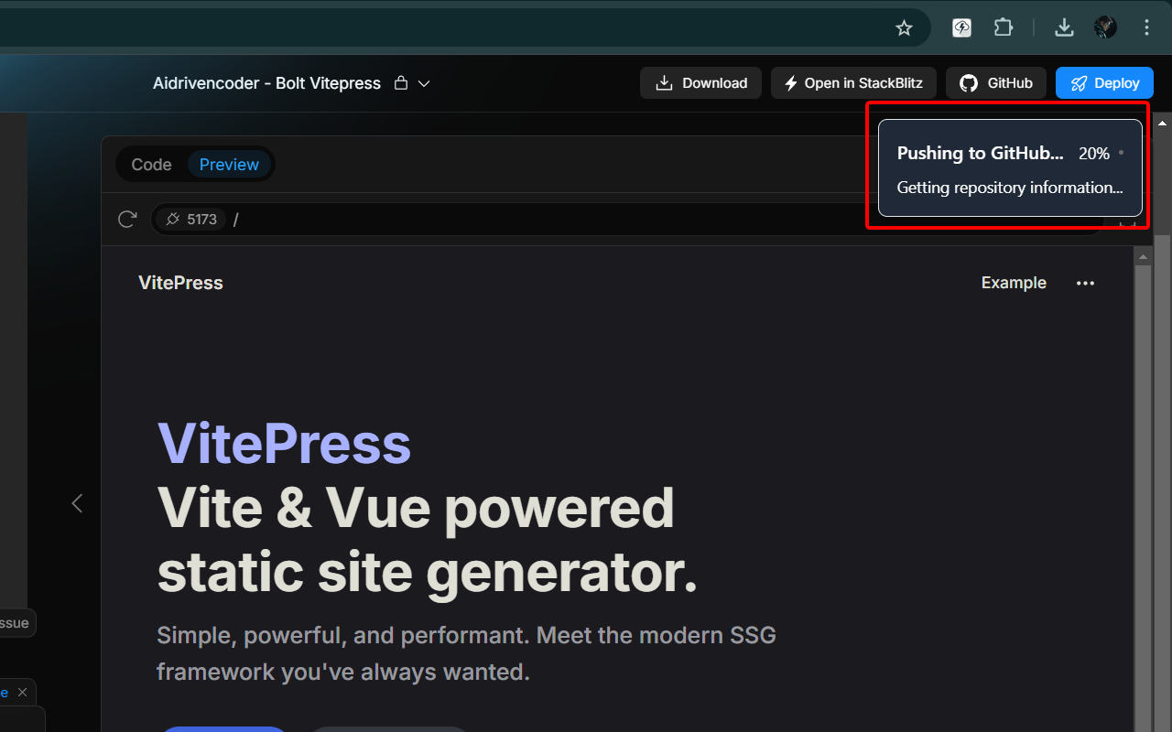Viewport: 1172px width, 732px height.
Task: Click the VitePress site title link
Action: click(180, 283)
